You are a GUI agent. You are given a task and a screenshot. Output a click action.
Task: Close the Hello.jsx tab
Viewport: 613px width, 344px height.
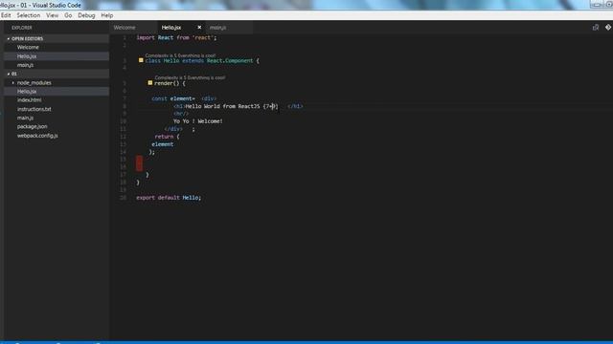coord(199,28)
